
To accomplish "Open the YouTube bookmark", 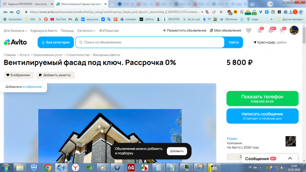I will coord(58,19).
